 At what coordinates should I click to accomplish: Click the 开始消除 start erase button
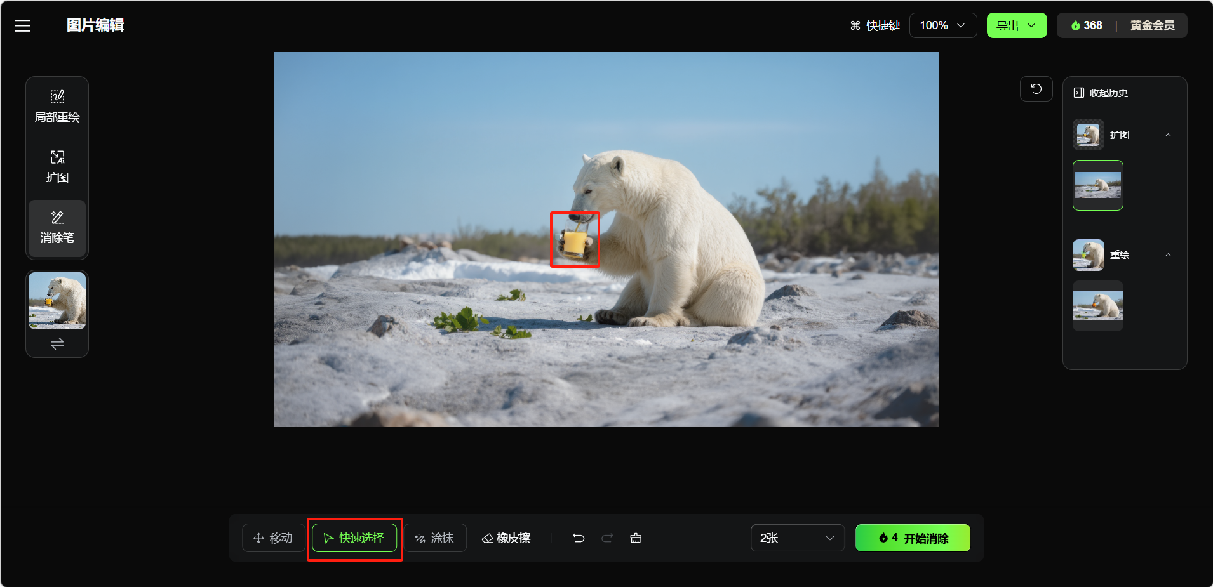(x=913, y=538)
